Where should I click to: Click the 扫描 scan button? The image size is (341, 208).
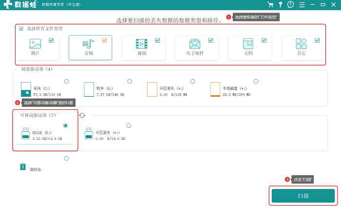(x=303, y=196)
